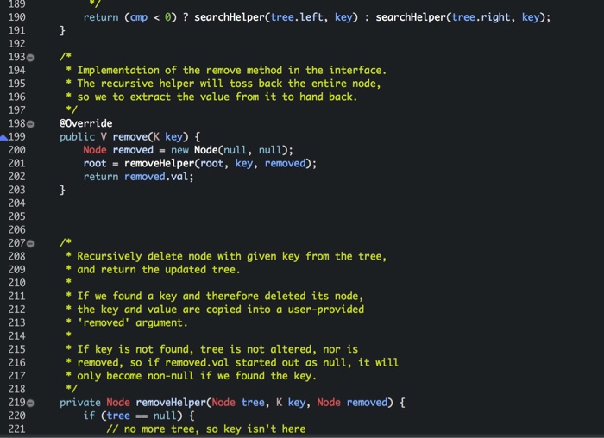Click 'return removed.val;' statement
This screenshot has height=438, width=604.
point(138,177)
